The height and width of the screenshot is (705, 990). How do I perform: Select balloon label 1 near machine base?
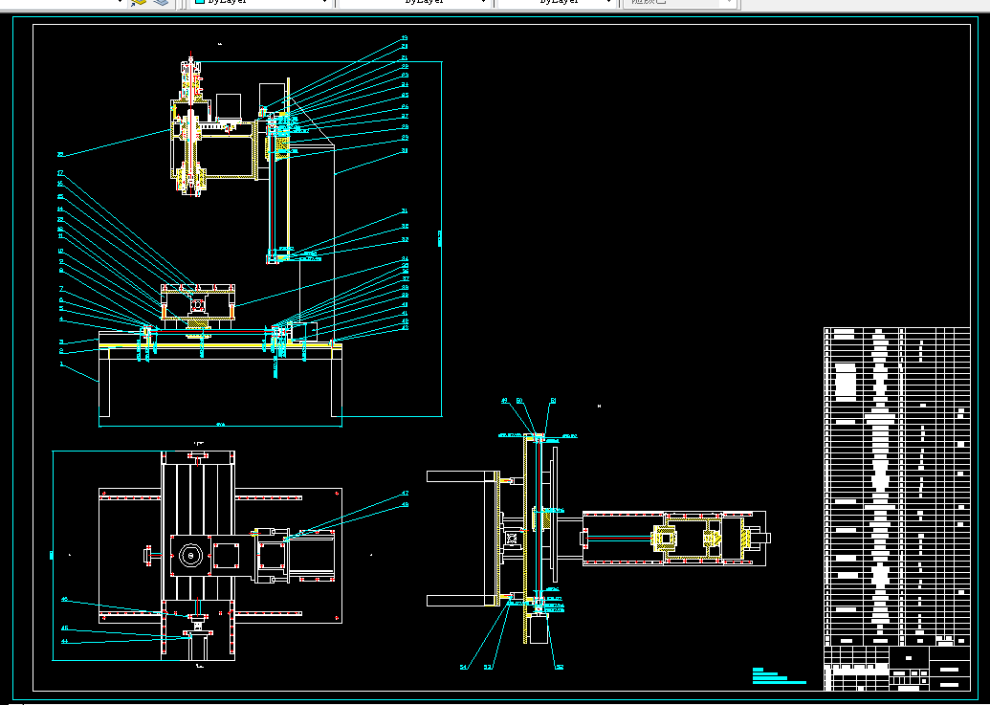[x=61, y=364]
